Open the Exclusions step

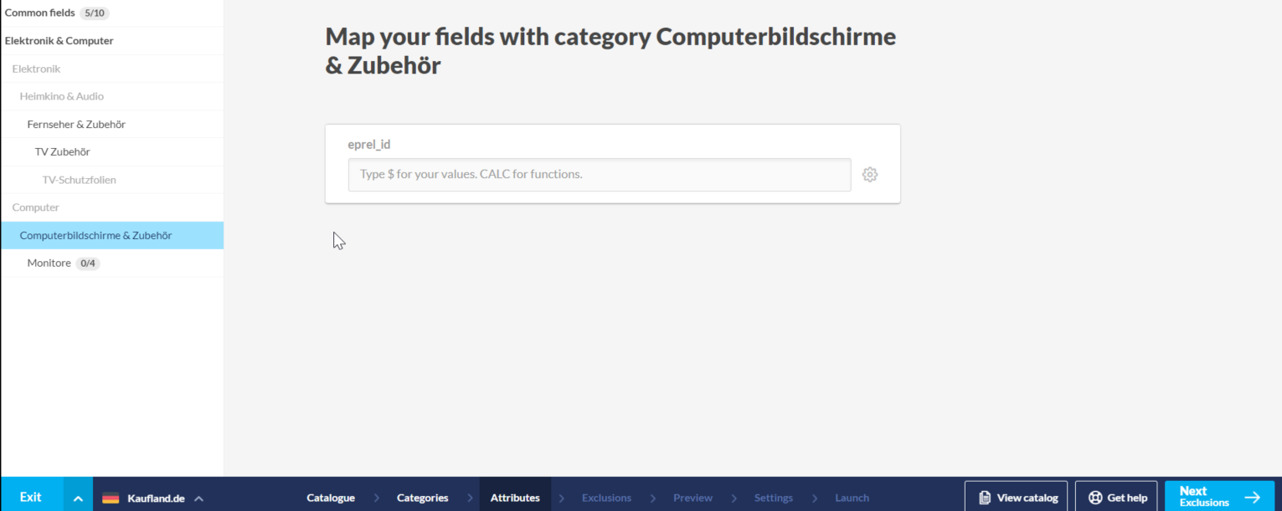[606, 498]
